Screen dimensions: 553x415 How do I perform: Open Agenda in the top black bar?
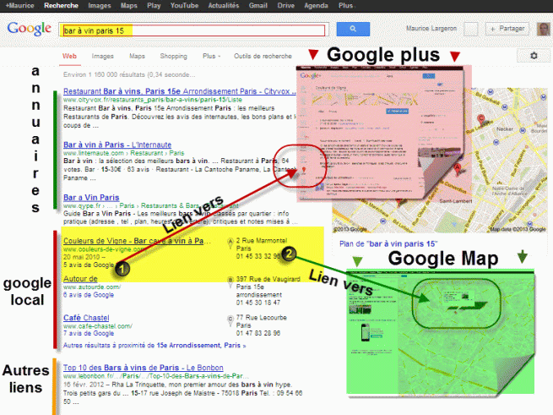point(316,6)
